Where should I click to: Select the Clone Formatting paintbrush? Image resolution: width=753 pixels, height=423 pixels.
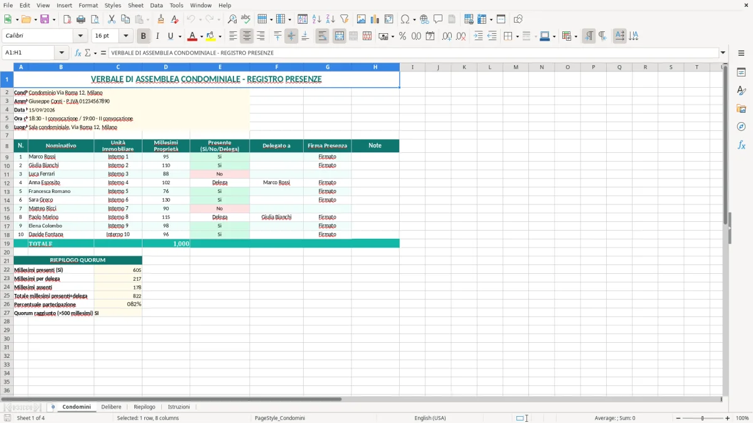pos(161,19)
